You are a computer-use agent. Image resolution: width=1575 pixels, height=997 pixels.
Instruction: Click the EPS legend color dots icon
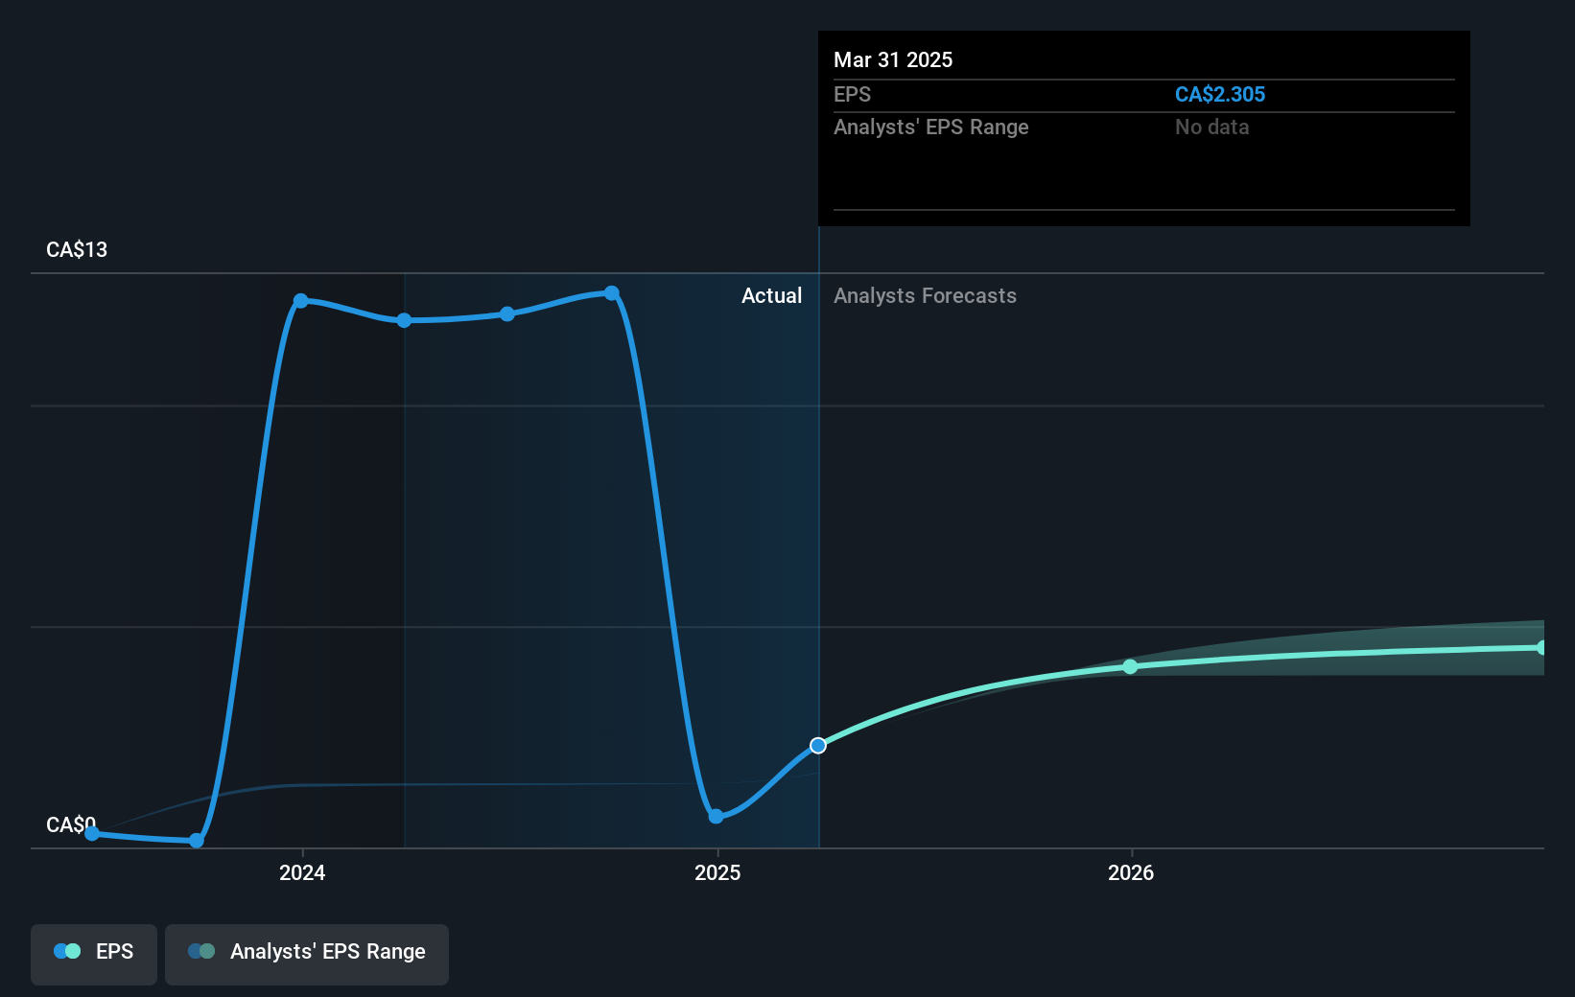(67, 951)
